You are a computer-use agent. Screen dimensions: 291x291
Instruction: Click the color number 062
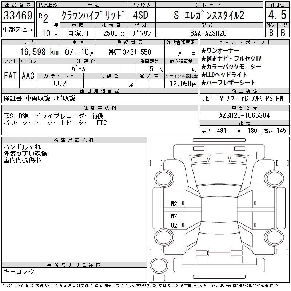pos(60,84)
